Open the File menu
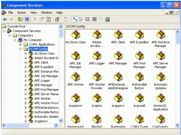The width and height of the screenshot is (181, 135). (11, 13)
